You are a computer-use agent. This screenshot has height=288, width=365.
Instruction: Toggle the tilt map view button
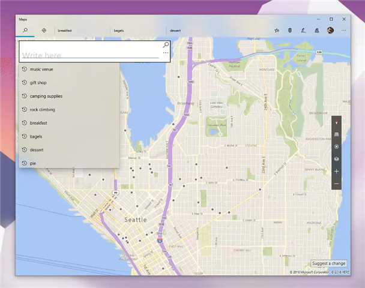point(336,134)
